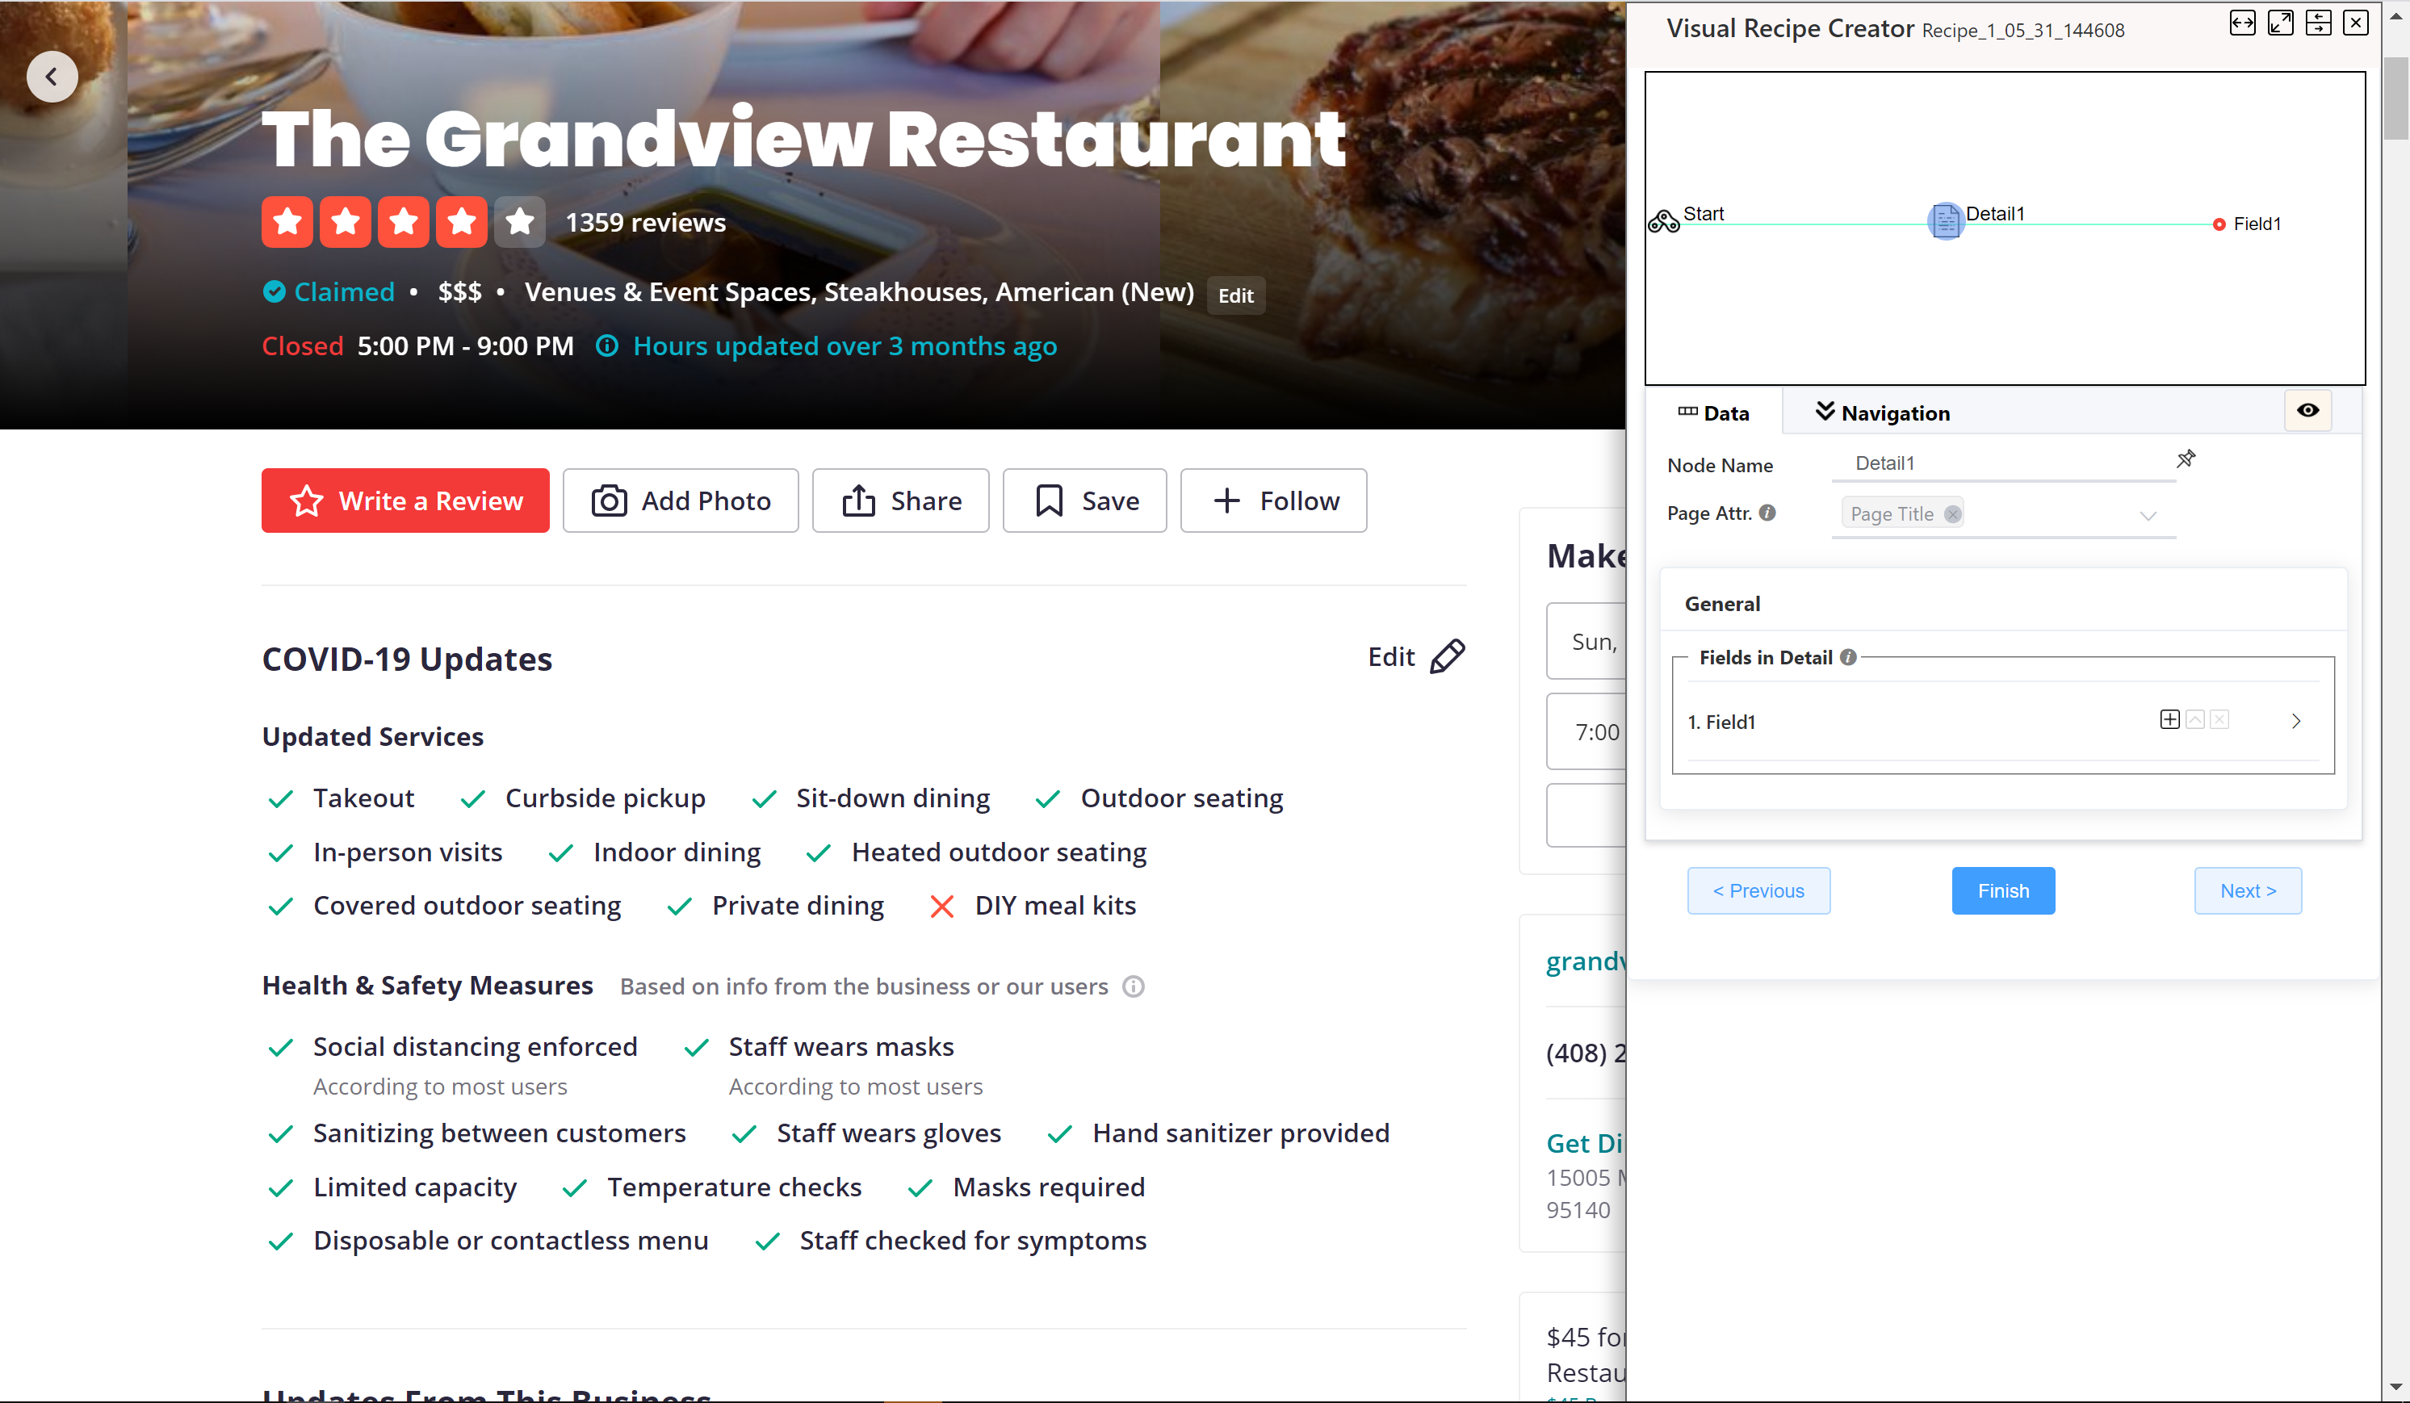2410x1403 pixels.
Task: Click the Previous button in recipe creator
Action: coord(1758,890)
